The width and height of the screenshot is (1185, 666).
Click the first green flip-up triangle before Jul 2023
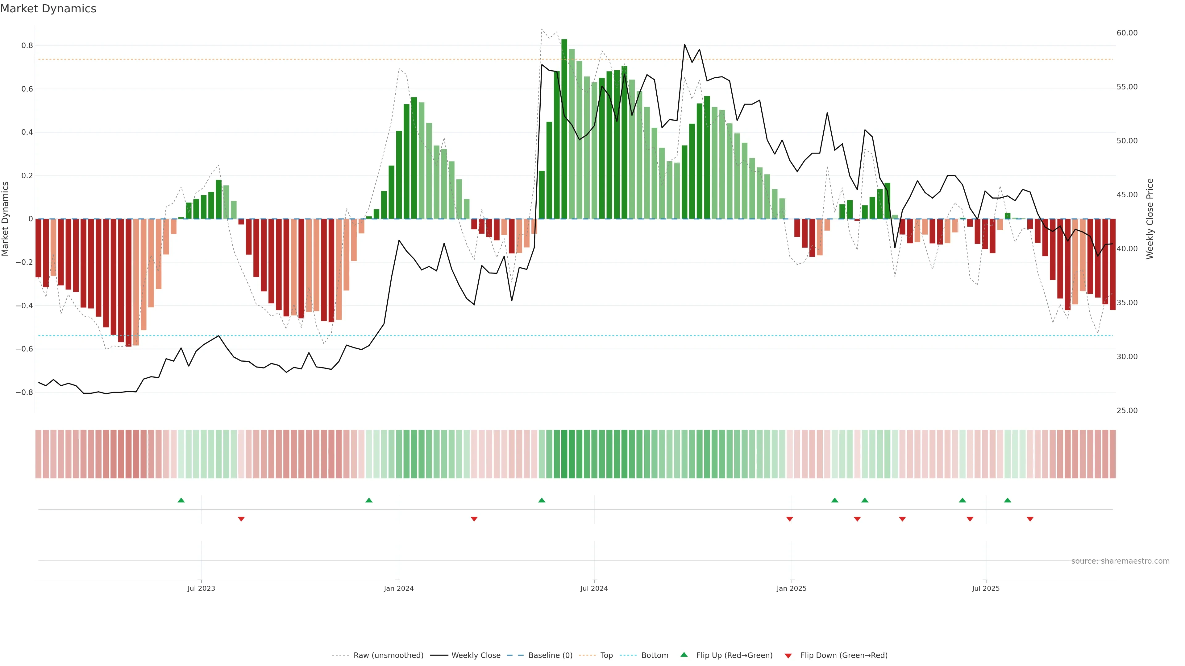(x=181, y=500)
